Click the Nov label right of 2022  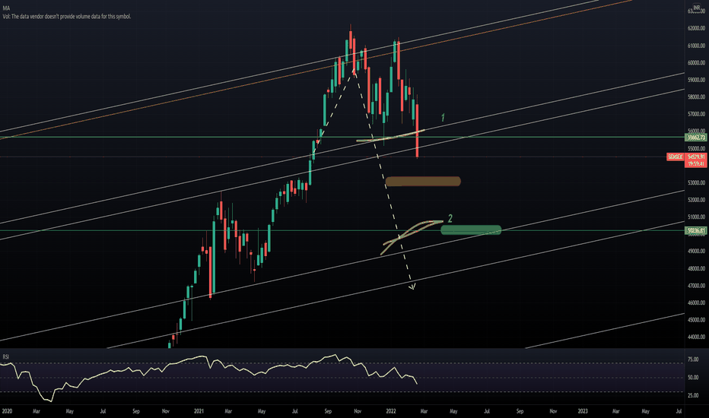tap(553, 411)
